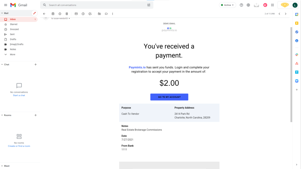The image size is (301, 169).
Task: Open the Labels icon in the toolbar
Action: click(x=106, y=14)
